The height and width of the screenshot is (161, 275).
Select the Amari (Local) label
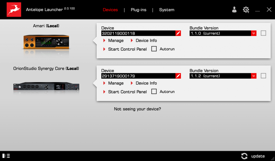pyautogui.click(x=46, y=26)
